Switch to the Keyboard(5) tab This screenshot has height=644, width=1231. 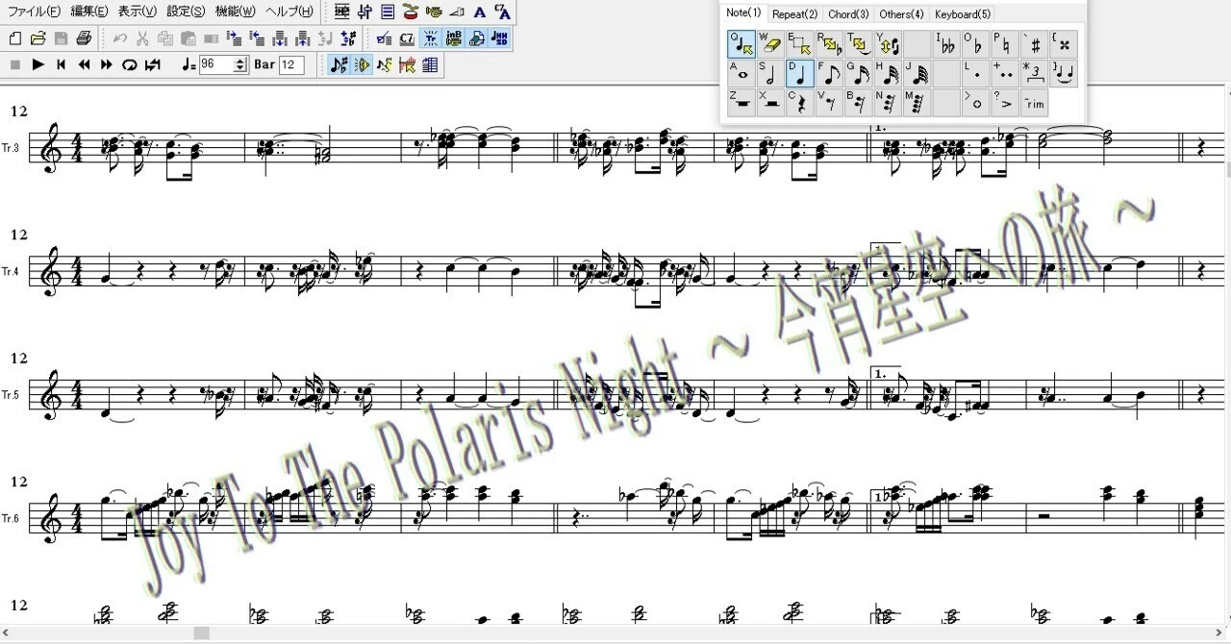coord(963,13)
